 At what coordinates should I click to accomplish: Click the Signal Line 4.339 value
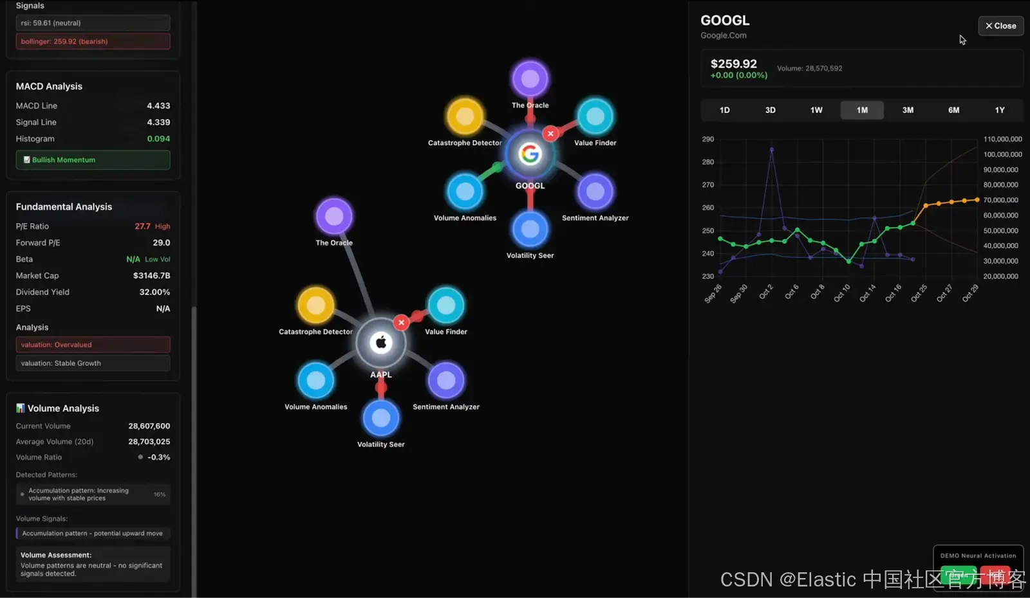[x=158, y=122]
